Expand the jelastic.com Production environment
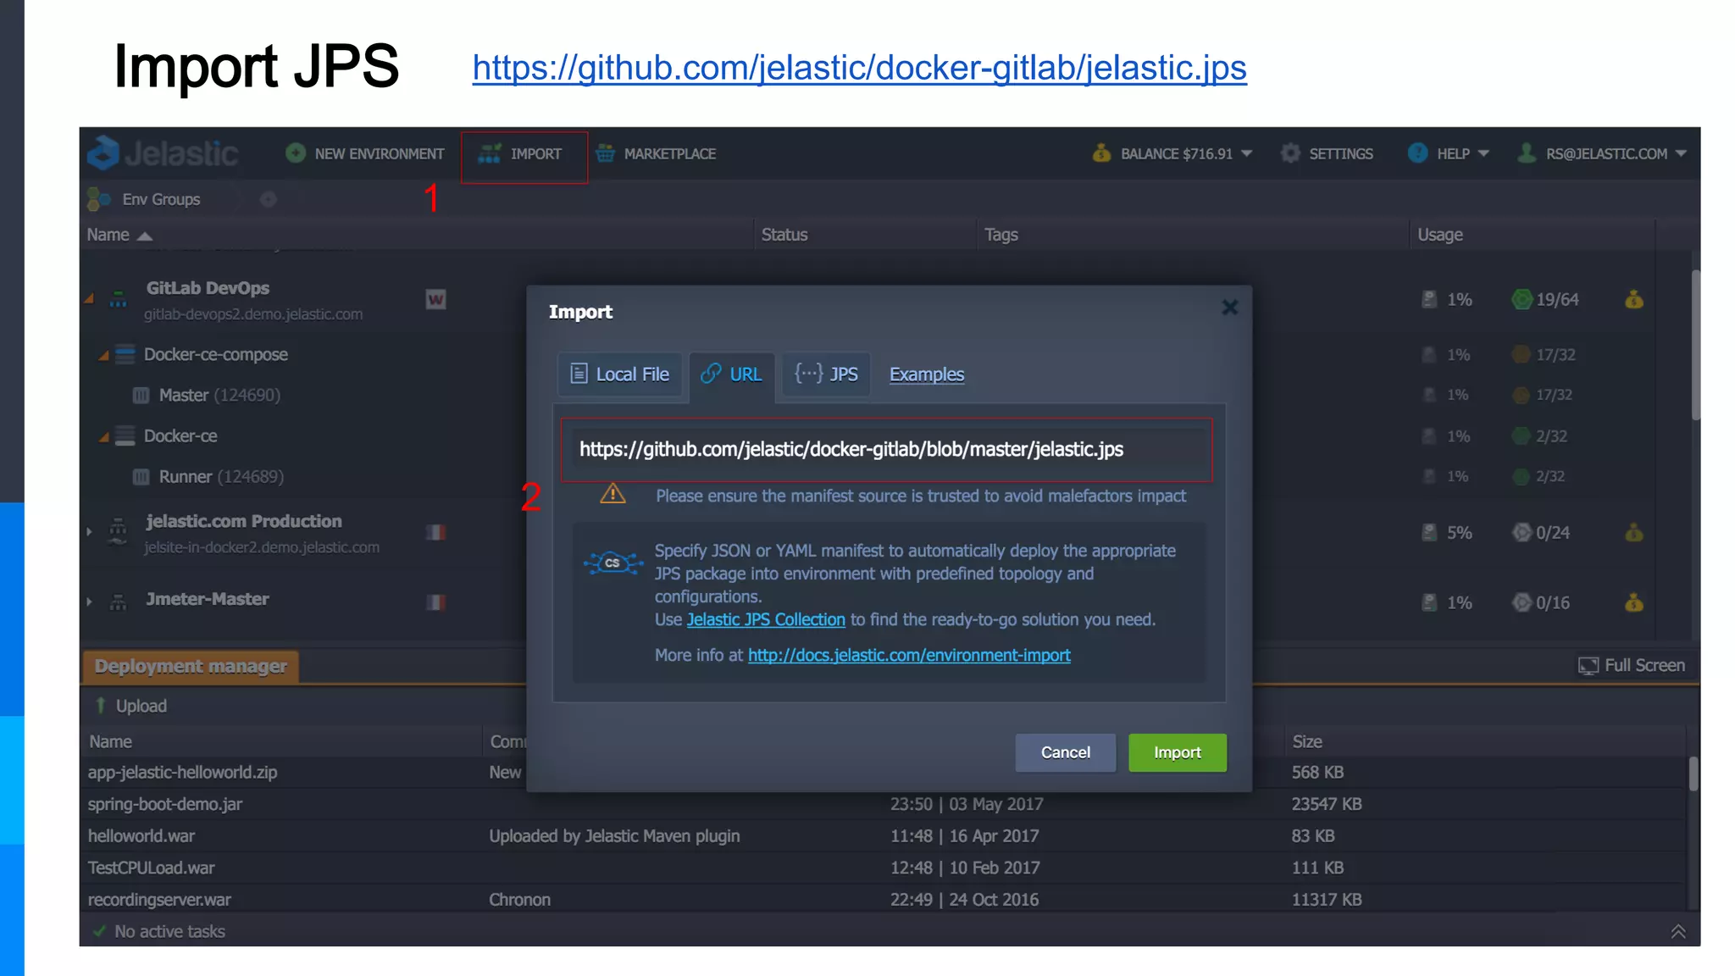Image resolution: width=1735 pixels, height=976 pixels. coord(89,532)
